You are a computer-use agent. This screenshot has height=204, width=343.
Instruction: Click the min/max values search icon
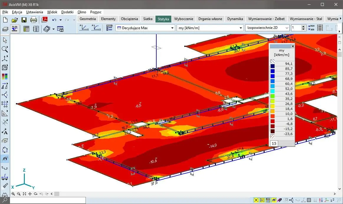[311, 28]
